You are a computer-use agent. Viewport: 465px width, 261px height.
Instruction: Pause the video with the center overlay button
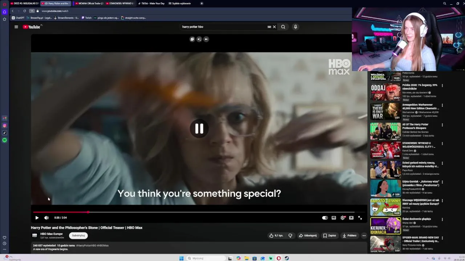tap(199, 129)
